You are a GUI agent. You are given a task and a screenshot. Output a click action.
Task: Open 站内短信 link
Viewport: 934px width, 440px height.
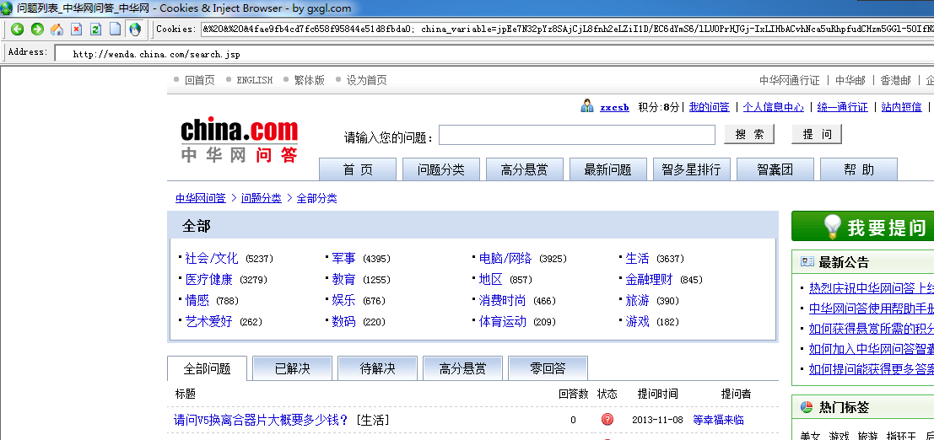coord(901,106)
